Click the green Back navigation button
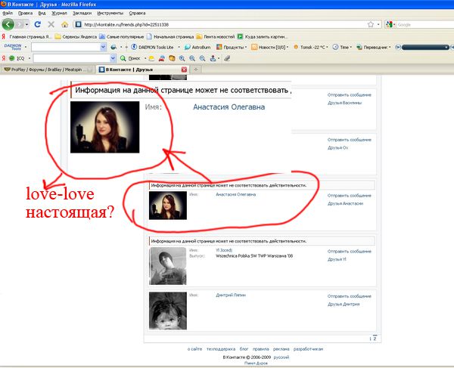The width and height of the screenshot is (454, 368). (8, 24)
